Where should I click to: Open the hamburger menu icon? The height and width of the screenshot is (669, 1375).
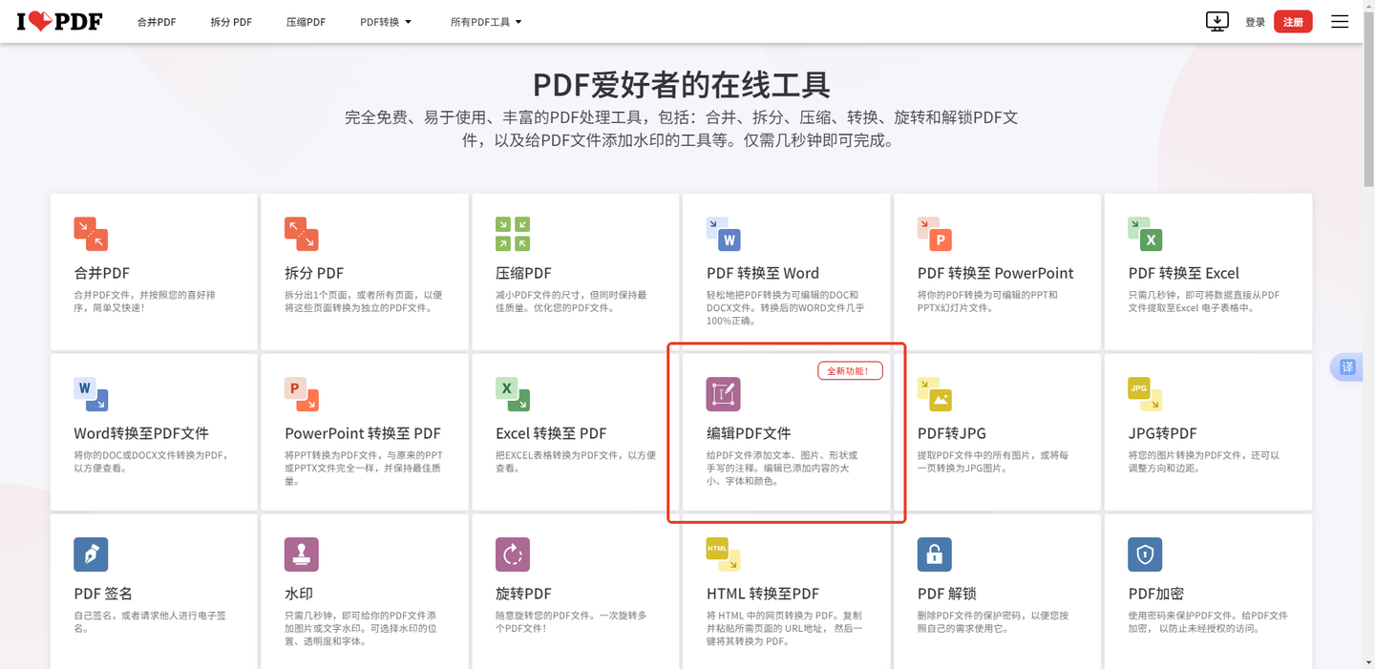(x=1340, y=21)
